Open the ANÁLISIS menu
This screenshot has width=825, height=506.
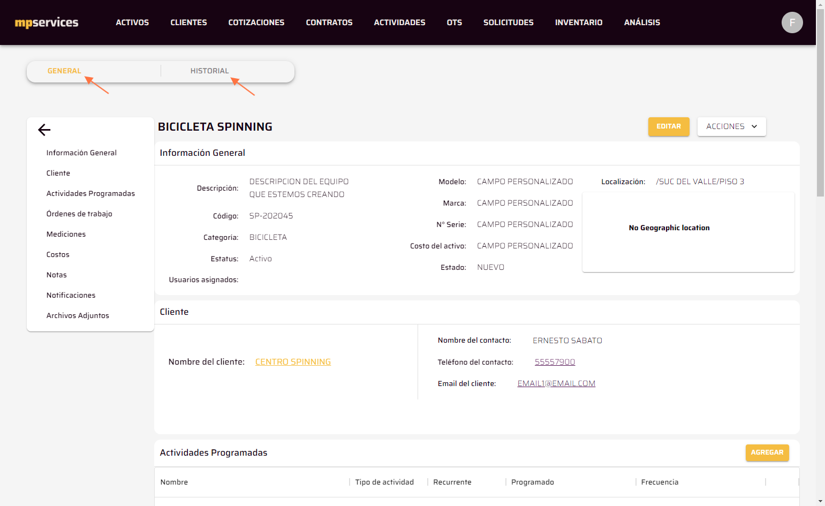coord(642,22)
